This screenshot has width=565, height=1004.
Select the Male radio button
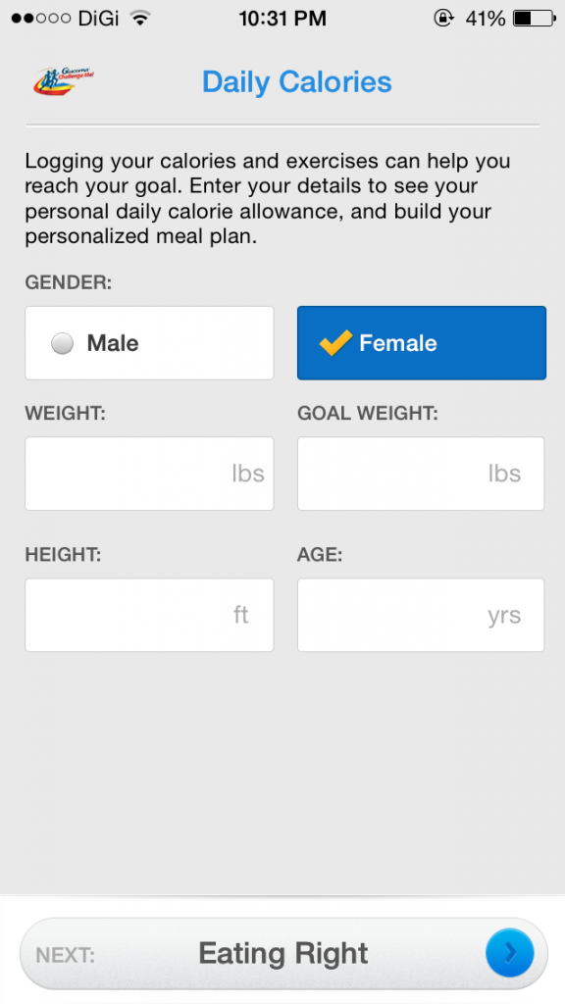pyautogui.click(x=62, y=344)
